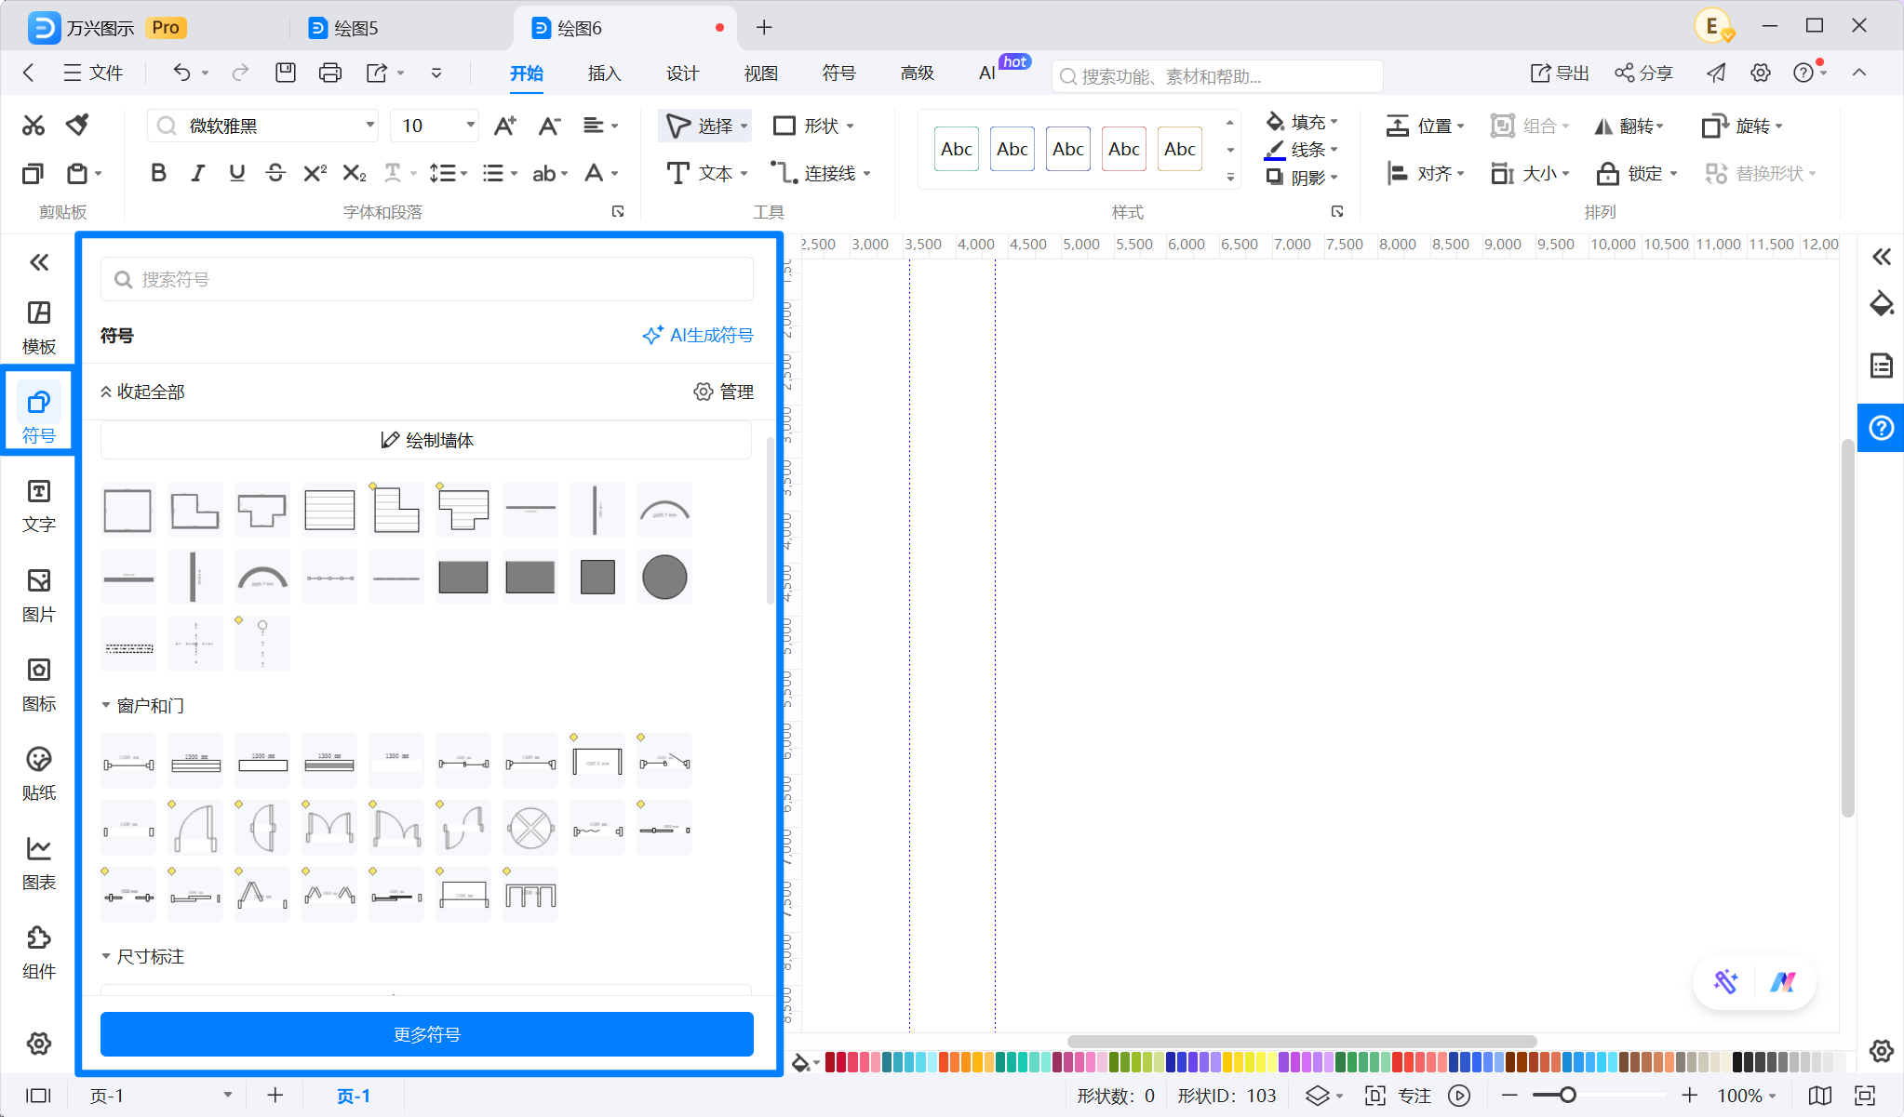Click the print icon in toolbar

point(329,73)
